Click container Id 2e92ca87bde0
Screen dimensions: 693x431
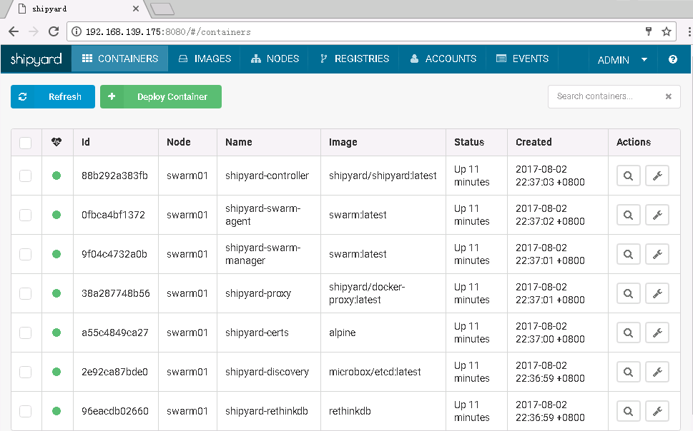[x=114, y=372]
